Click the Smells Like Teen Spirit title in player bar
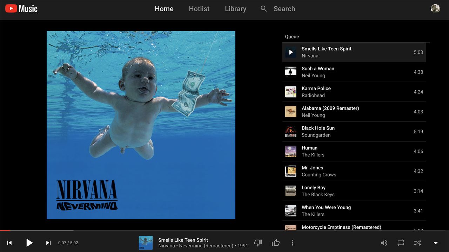The width and height of the screenshot is (449, 252). click(x=183, y=240)
